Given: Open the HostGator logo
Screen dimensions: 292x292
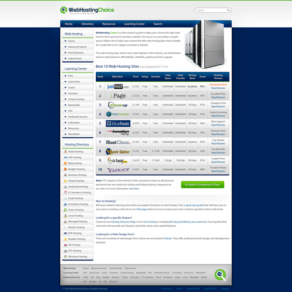Looking at the screenshot, I should coord(118,151).
